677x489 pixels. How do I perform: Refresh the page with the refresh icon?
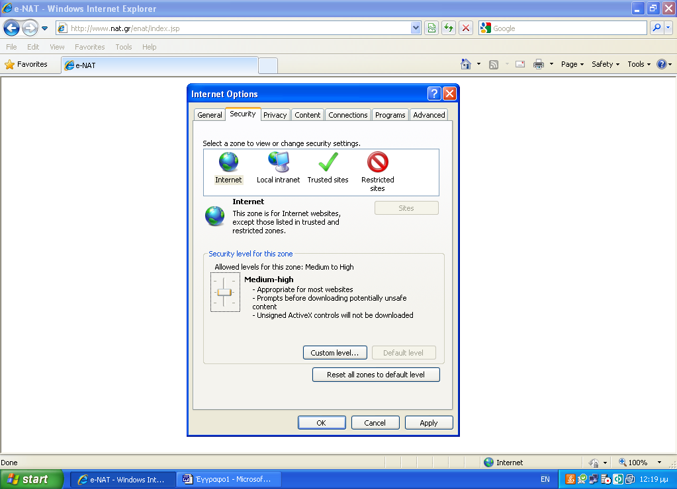coord(449,28)
